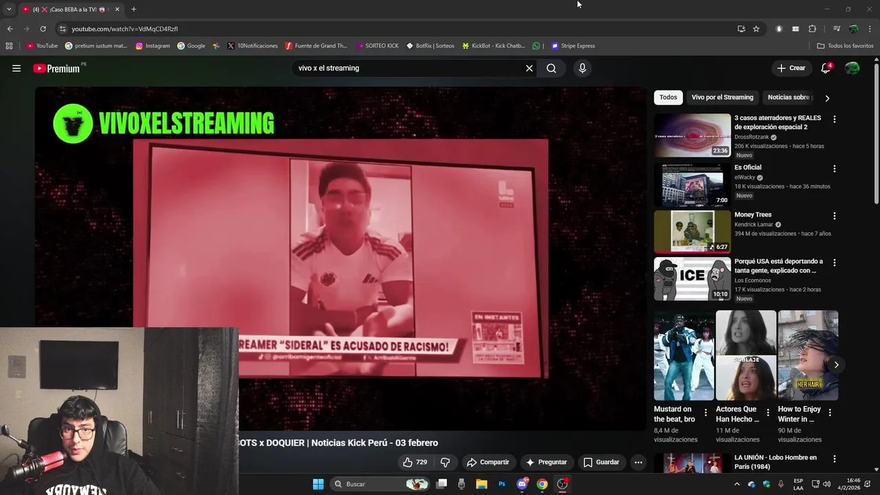Open the account avatar menu
The width and height of the screenshot is (880, 495).
(x=852, y=68)
